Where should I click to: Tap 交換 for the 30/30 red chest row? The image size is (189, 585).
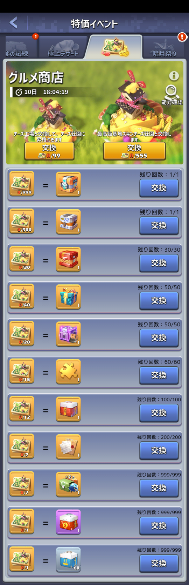[159, 263]
